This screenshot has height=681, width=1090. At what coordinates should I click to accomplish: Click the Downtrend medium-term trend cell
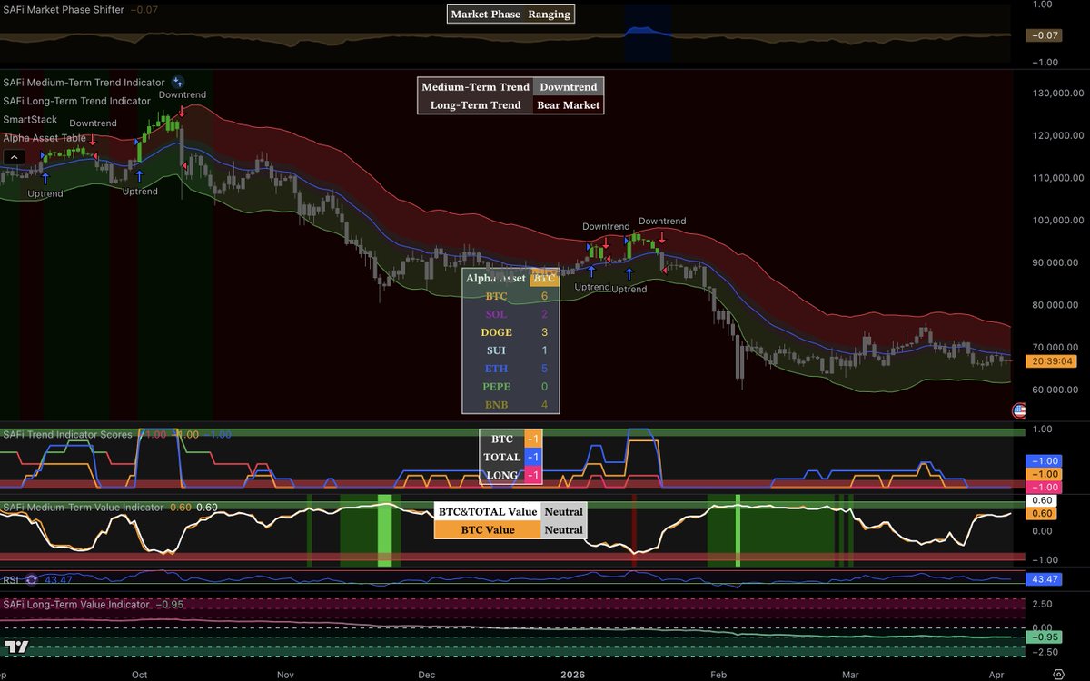coord(569,86)
